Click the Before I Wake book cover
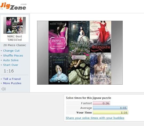The width and height of the screenshot is (144, 126). (x=58, y=37)
